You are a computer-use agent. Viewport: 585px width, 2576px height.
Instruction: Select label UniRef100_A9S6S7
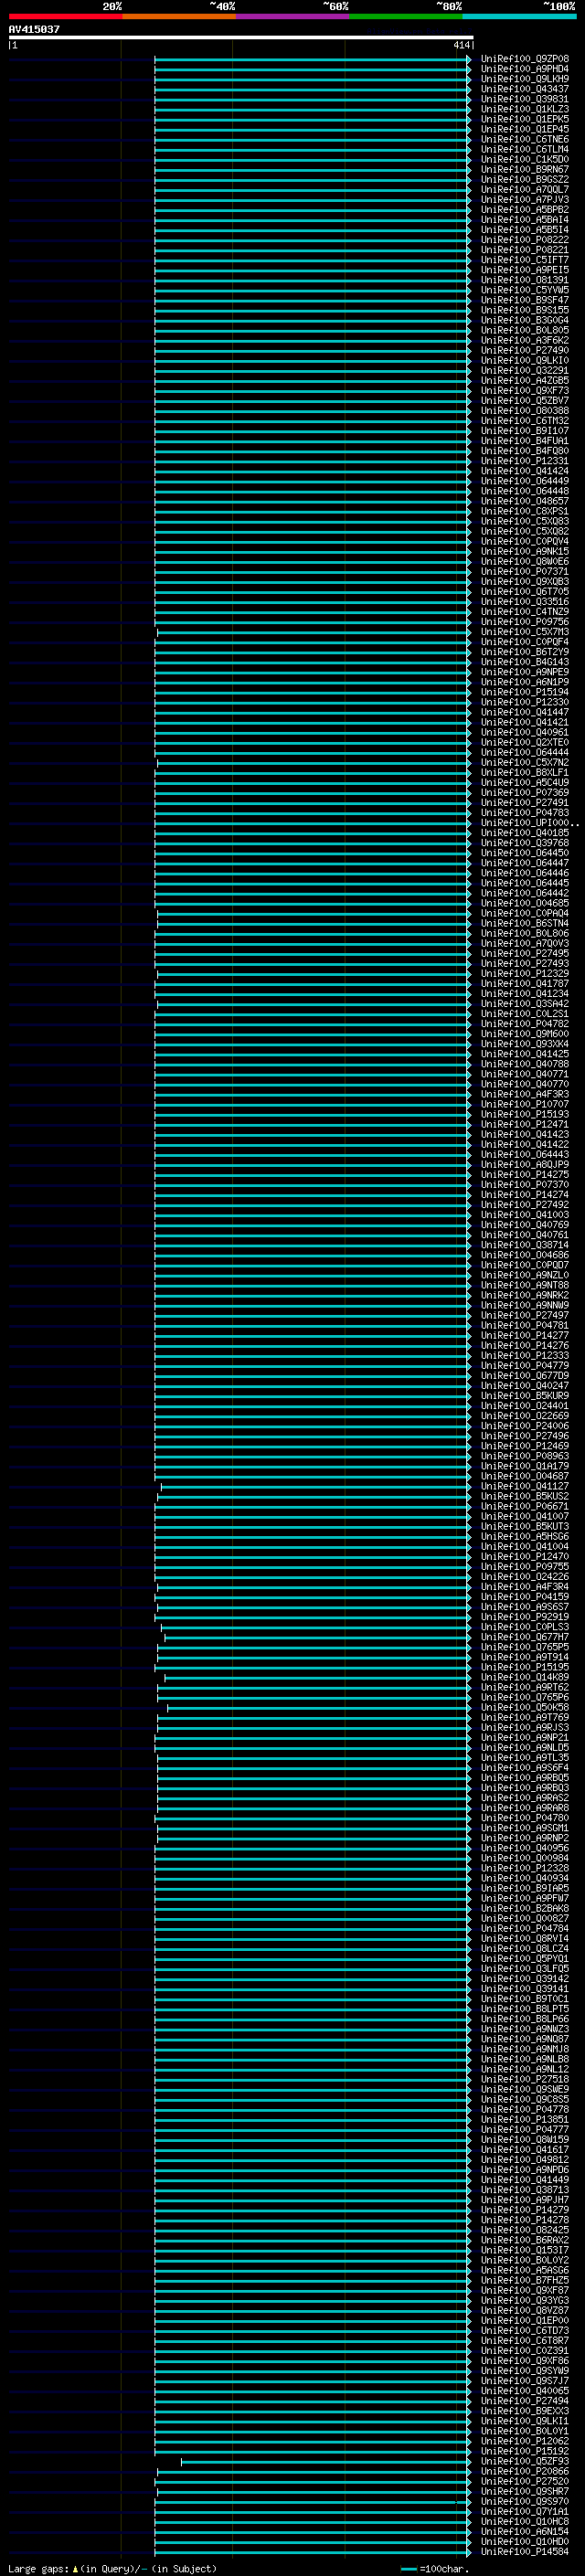[x=524, y=1606]
